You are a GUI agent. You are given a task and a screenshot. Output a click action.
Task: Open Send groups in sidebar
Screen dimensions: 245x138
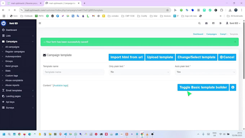[12, 66]
